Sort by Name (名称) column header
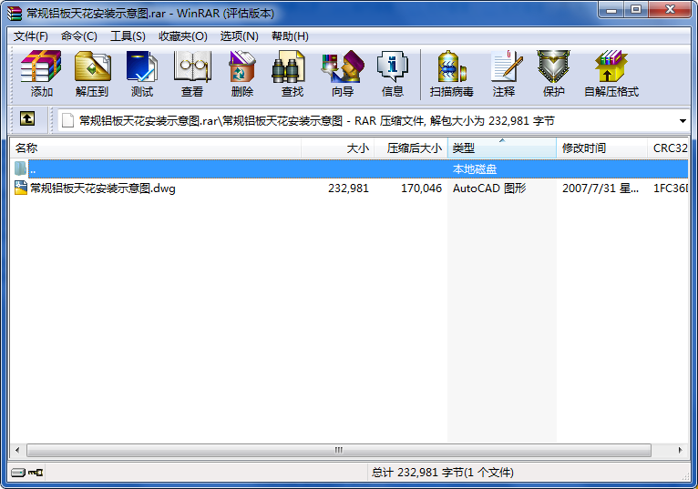 pos(155,148)
